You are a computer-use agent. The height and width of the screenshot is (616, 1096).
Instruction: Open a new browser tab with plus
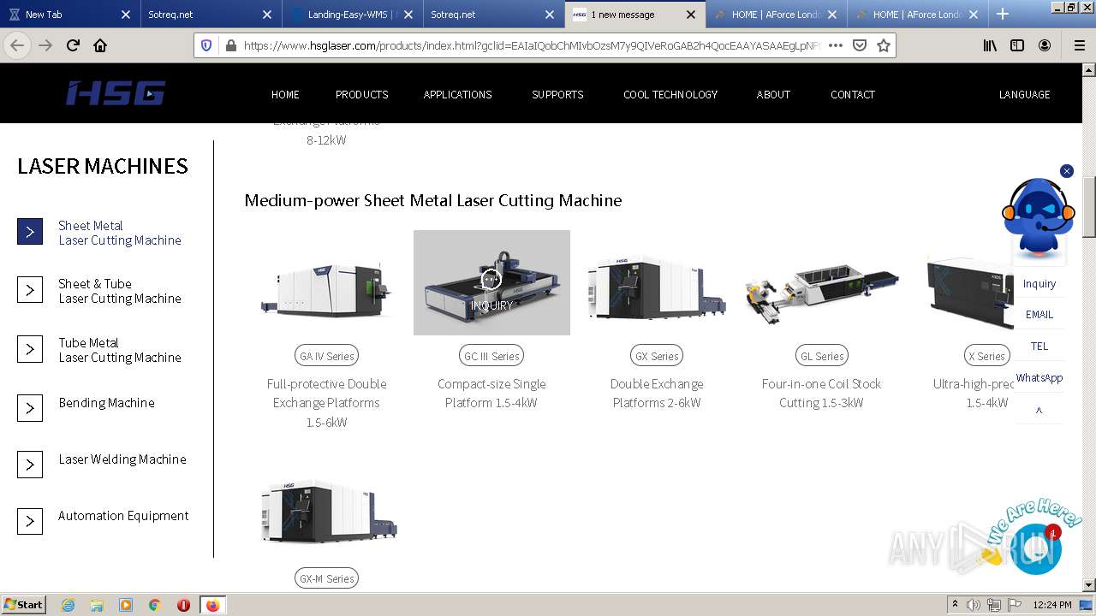point(1003,14)
